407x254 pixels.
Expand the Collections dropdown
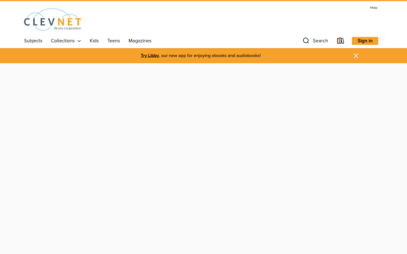[66, 41]
